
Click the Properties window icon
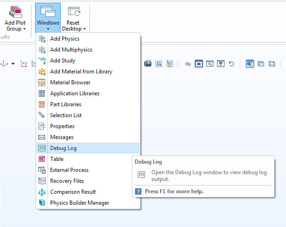42,126
